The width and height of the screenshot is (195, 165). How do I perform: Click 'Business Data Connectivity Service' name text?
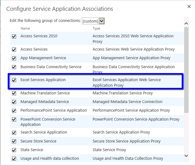click(51, 67)
